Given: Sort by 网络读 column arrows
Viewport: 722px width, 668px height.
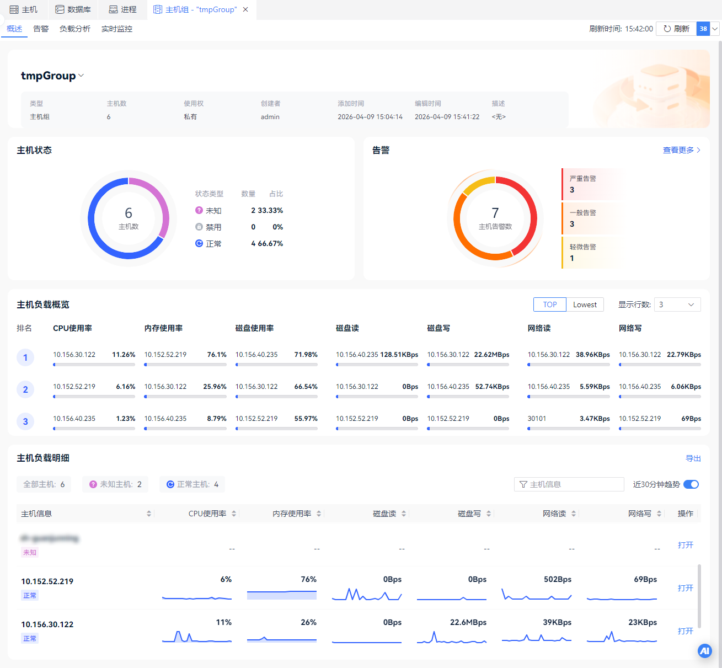Looking at the screenshot, I should 574,514.
